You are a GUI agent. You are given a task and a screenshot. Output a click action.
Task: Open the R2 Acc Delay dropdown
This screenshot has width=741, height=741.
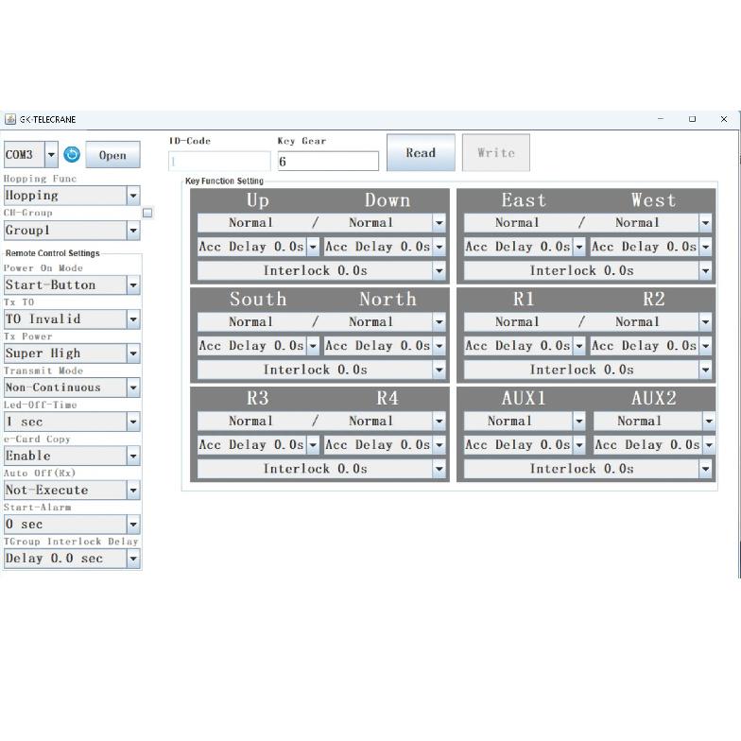point(651,346)
